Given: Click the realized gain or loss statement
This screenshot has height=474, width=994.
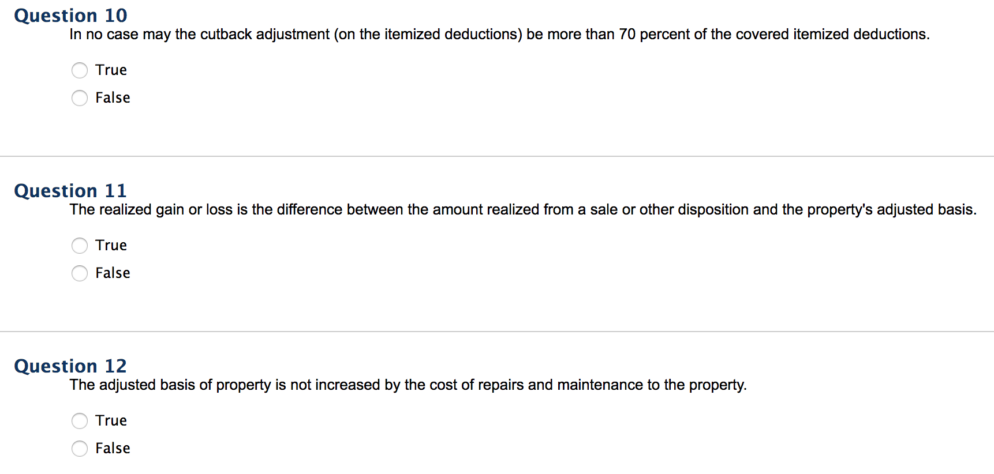Looking at the screenshot, I should pyautogui.click(x=523, y=210).
